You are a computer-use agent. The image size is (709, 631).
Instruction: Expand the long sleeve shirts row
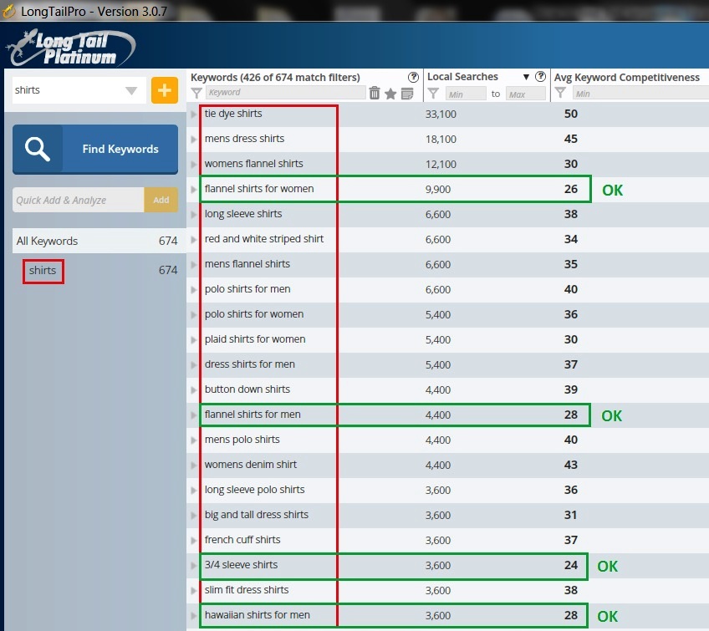(x=193, y=214)
